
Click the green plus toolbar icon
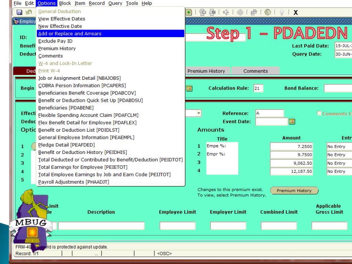click(x=189, y=12)
